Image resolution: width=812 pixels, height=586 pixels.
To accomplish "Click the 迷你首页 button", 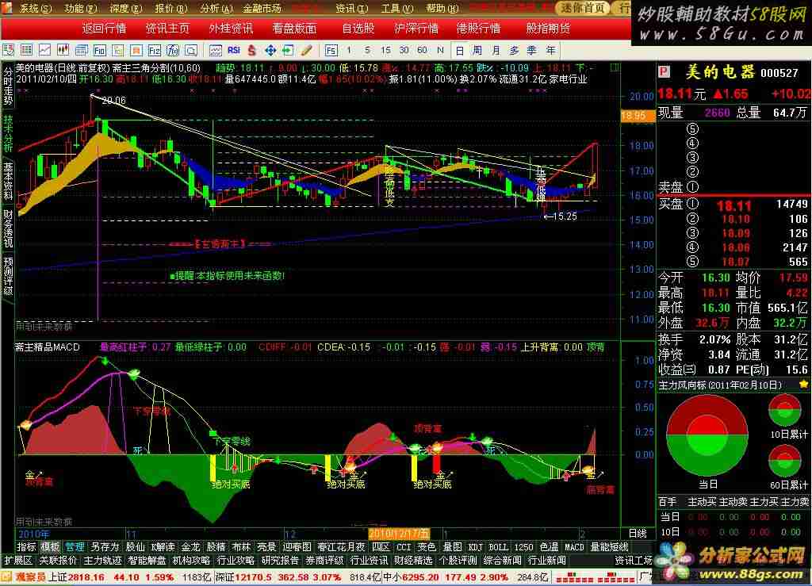I will (584, 8).
